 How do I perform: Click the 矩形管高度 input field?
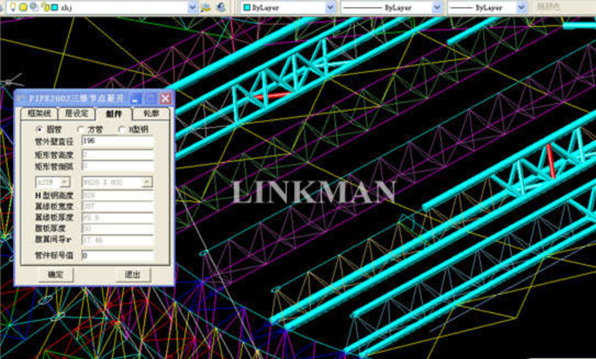point(118,154)
